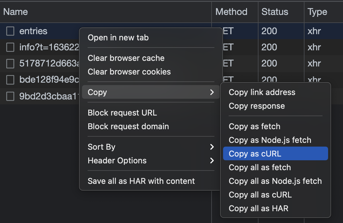Select Copy link address
This screenshot has width=343, height=223.
point(262,92)
